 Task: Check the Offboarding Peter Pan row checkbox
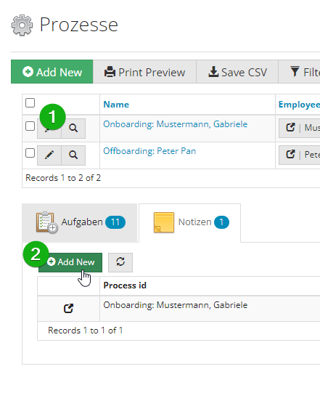pyautogui.click(x=30, y=153)
